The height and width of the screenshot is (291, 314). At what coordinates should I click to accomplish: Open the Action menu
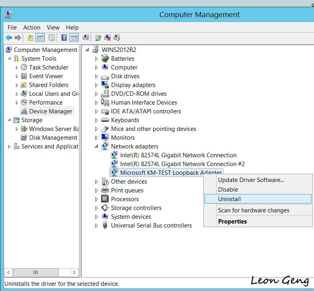tap(32, 27)
